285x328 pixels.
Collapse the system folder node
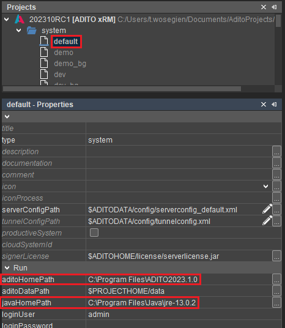tap(18, 31)
